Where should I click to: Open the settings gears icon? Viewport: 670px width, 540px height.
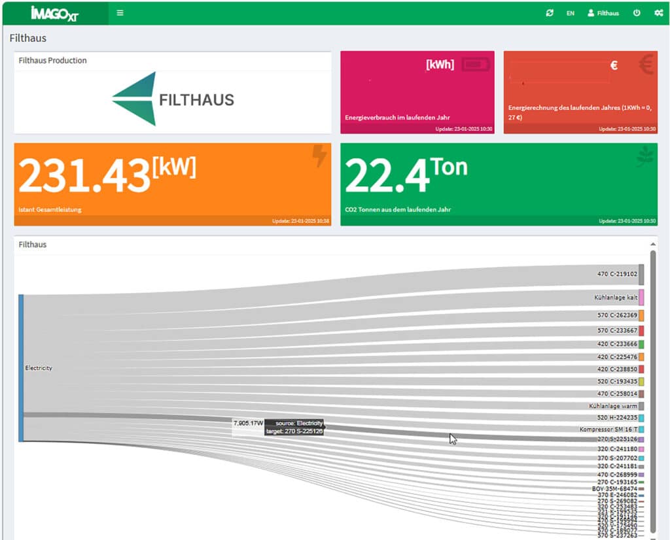[x=658, y=13]
